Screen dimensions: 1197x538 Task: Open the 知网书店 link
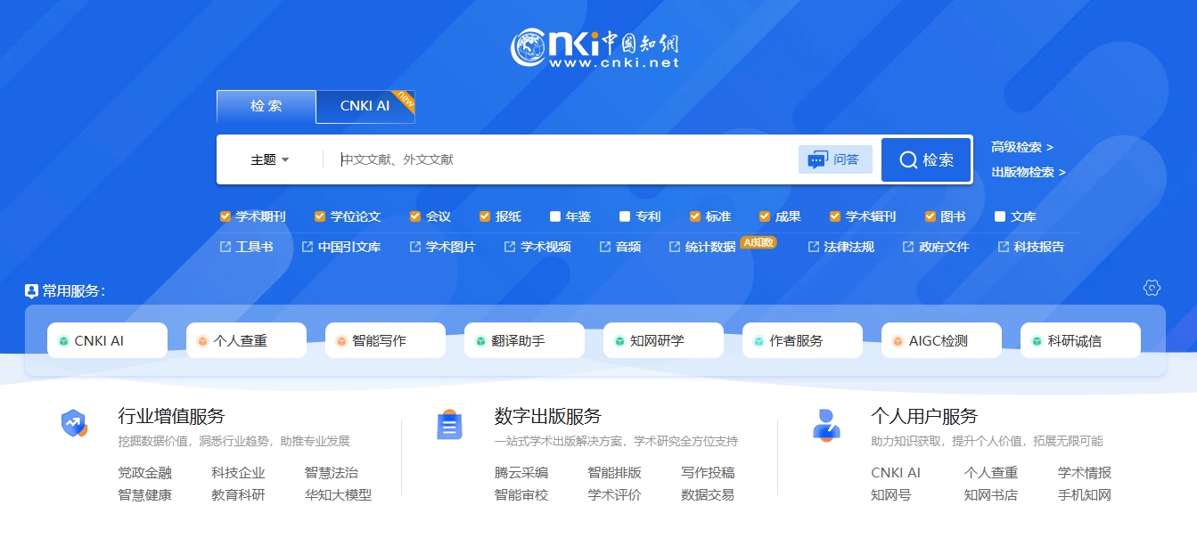[x=991, y=495]
